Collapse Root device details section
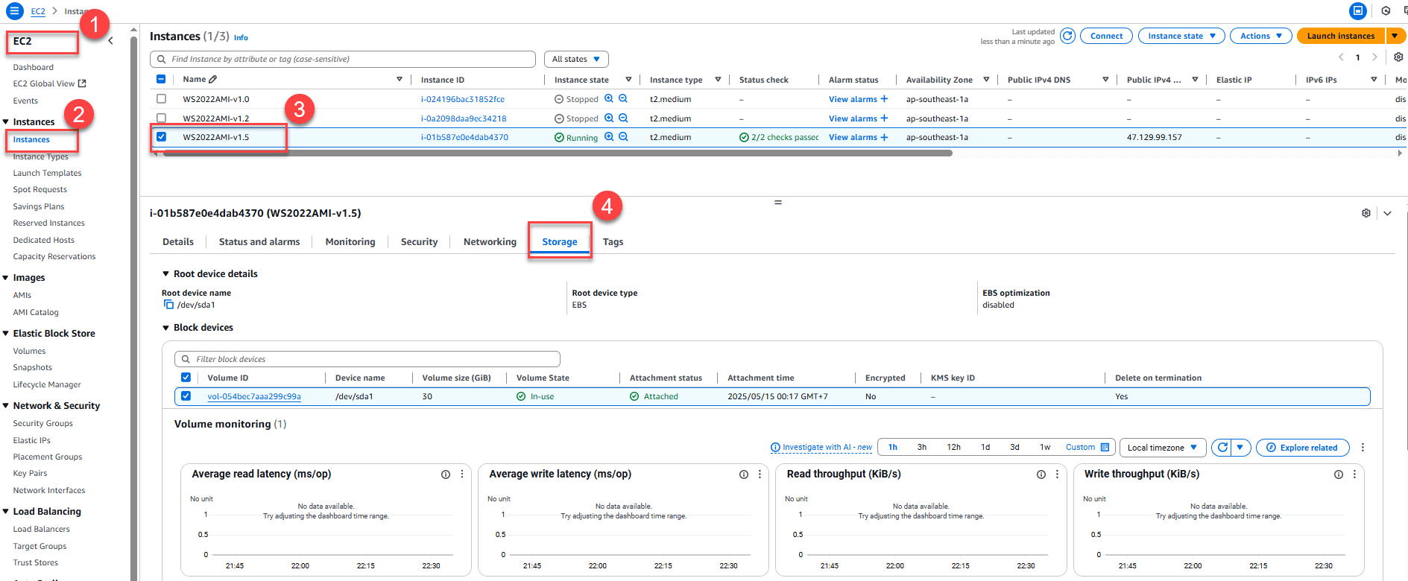 [166, 274]
